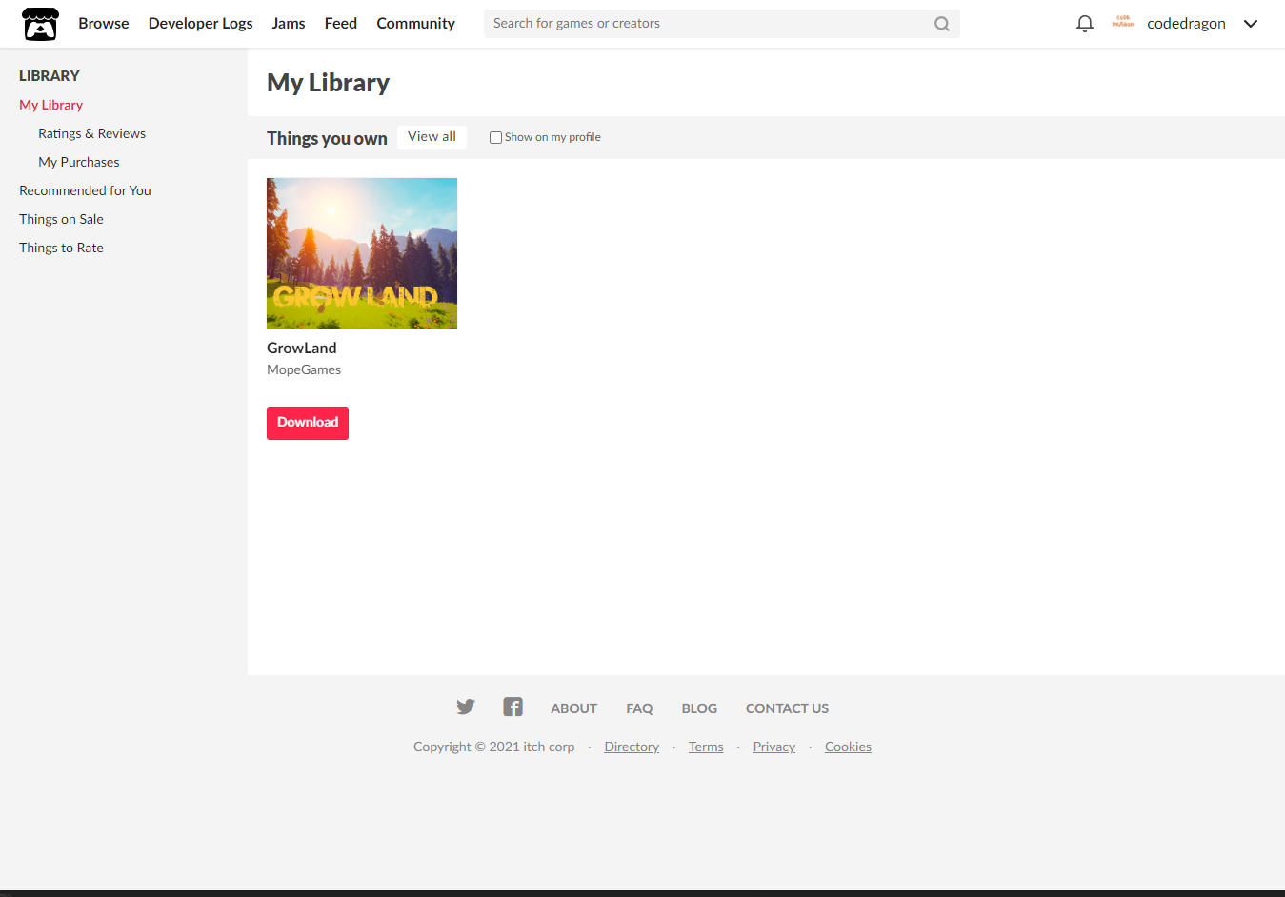Open the MopeGames creator link

click(304, 369)
